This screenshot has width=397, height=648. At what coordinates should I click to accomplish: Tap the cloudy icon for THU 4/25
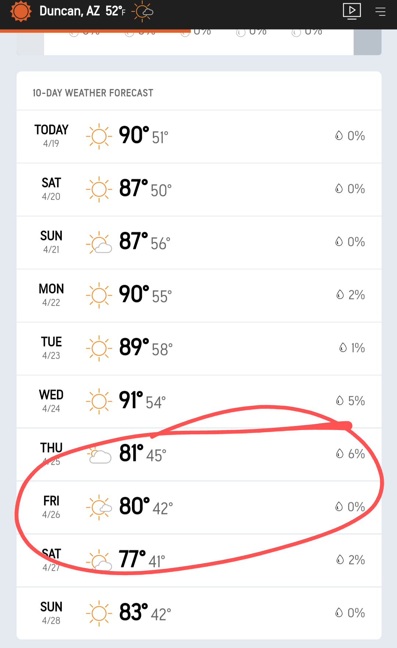coord(99,455)
